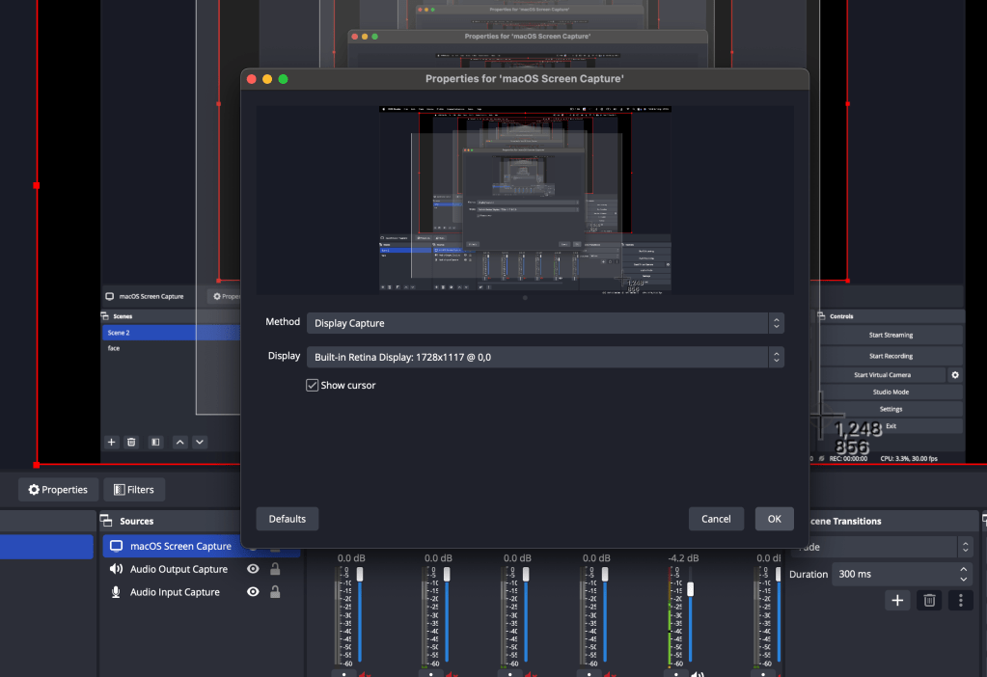Hide the Audio Input Capture source
The image size is (987, 677).
tap(253, 592)
